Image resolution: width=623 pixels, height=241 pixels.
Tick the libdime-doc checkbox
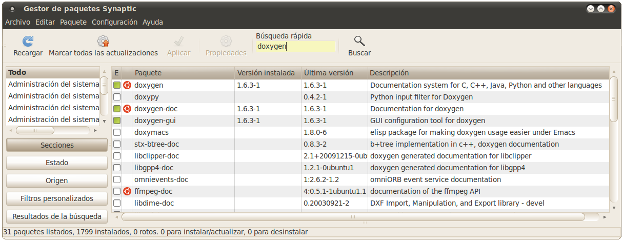117,203
